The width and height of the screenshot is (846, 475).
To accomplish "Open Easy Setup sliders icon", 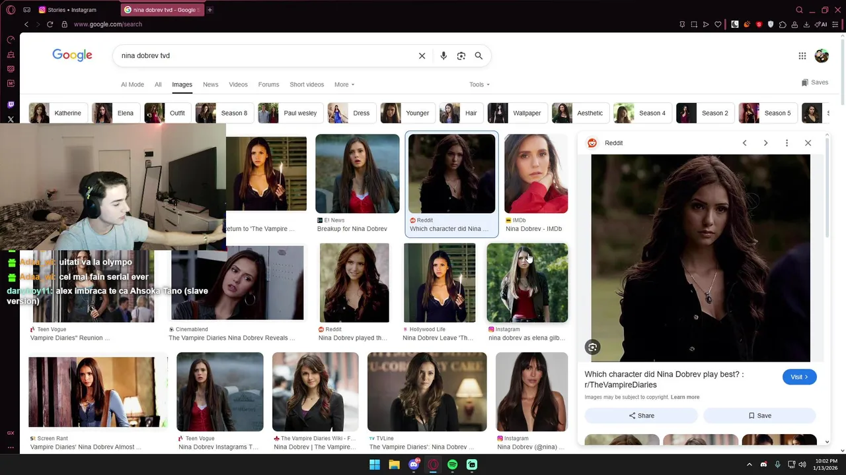I will click(836, 24).
